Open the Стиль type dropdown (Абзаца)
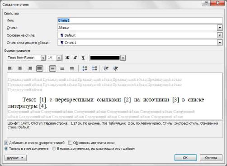Image resolution: width=227 pixels, height=166 pixels. [x=220, y=28]
